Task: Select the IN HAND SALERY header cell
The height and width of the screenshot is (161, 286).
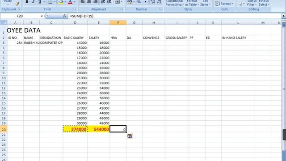Action: (238, 38)
